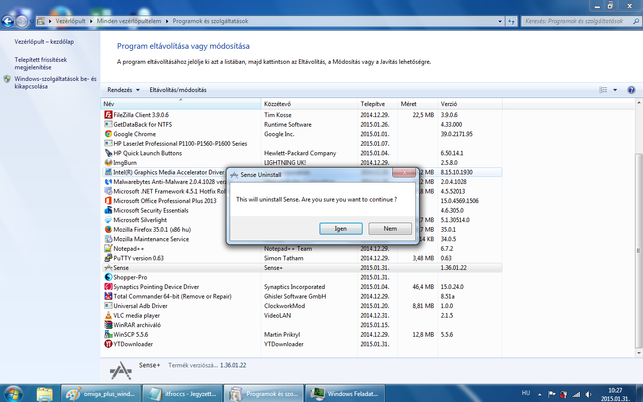The image size is (643, 402).
Task: Click the Microsoft Office Professional Plus icon
Action: 108,201
